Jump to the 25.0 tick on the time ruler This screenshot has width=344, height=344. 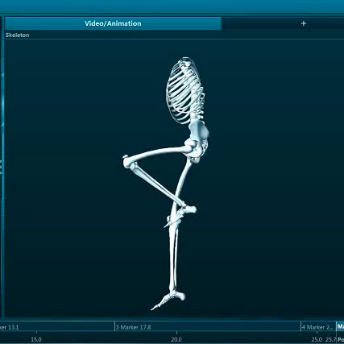[317, 339]
